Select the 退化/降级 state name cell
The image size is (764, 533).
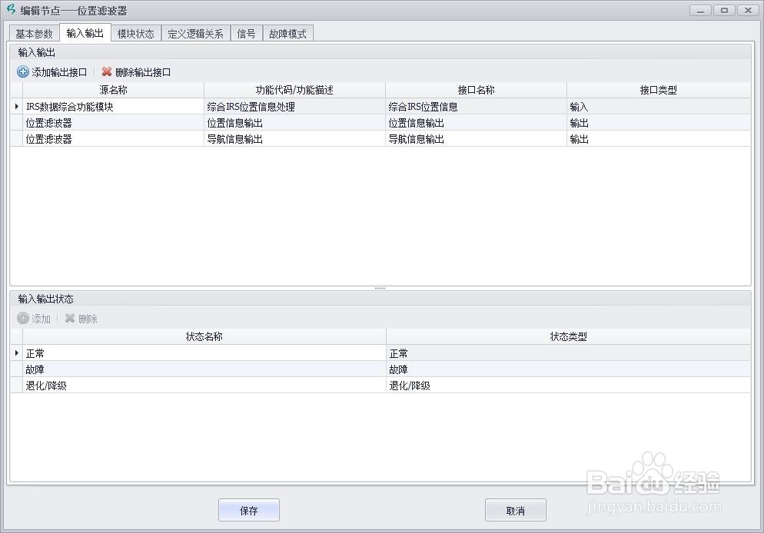point(204,385)
